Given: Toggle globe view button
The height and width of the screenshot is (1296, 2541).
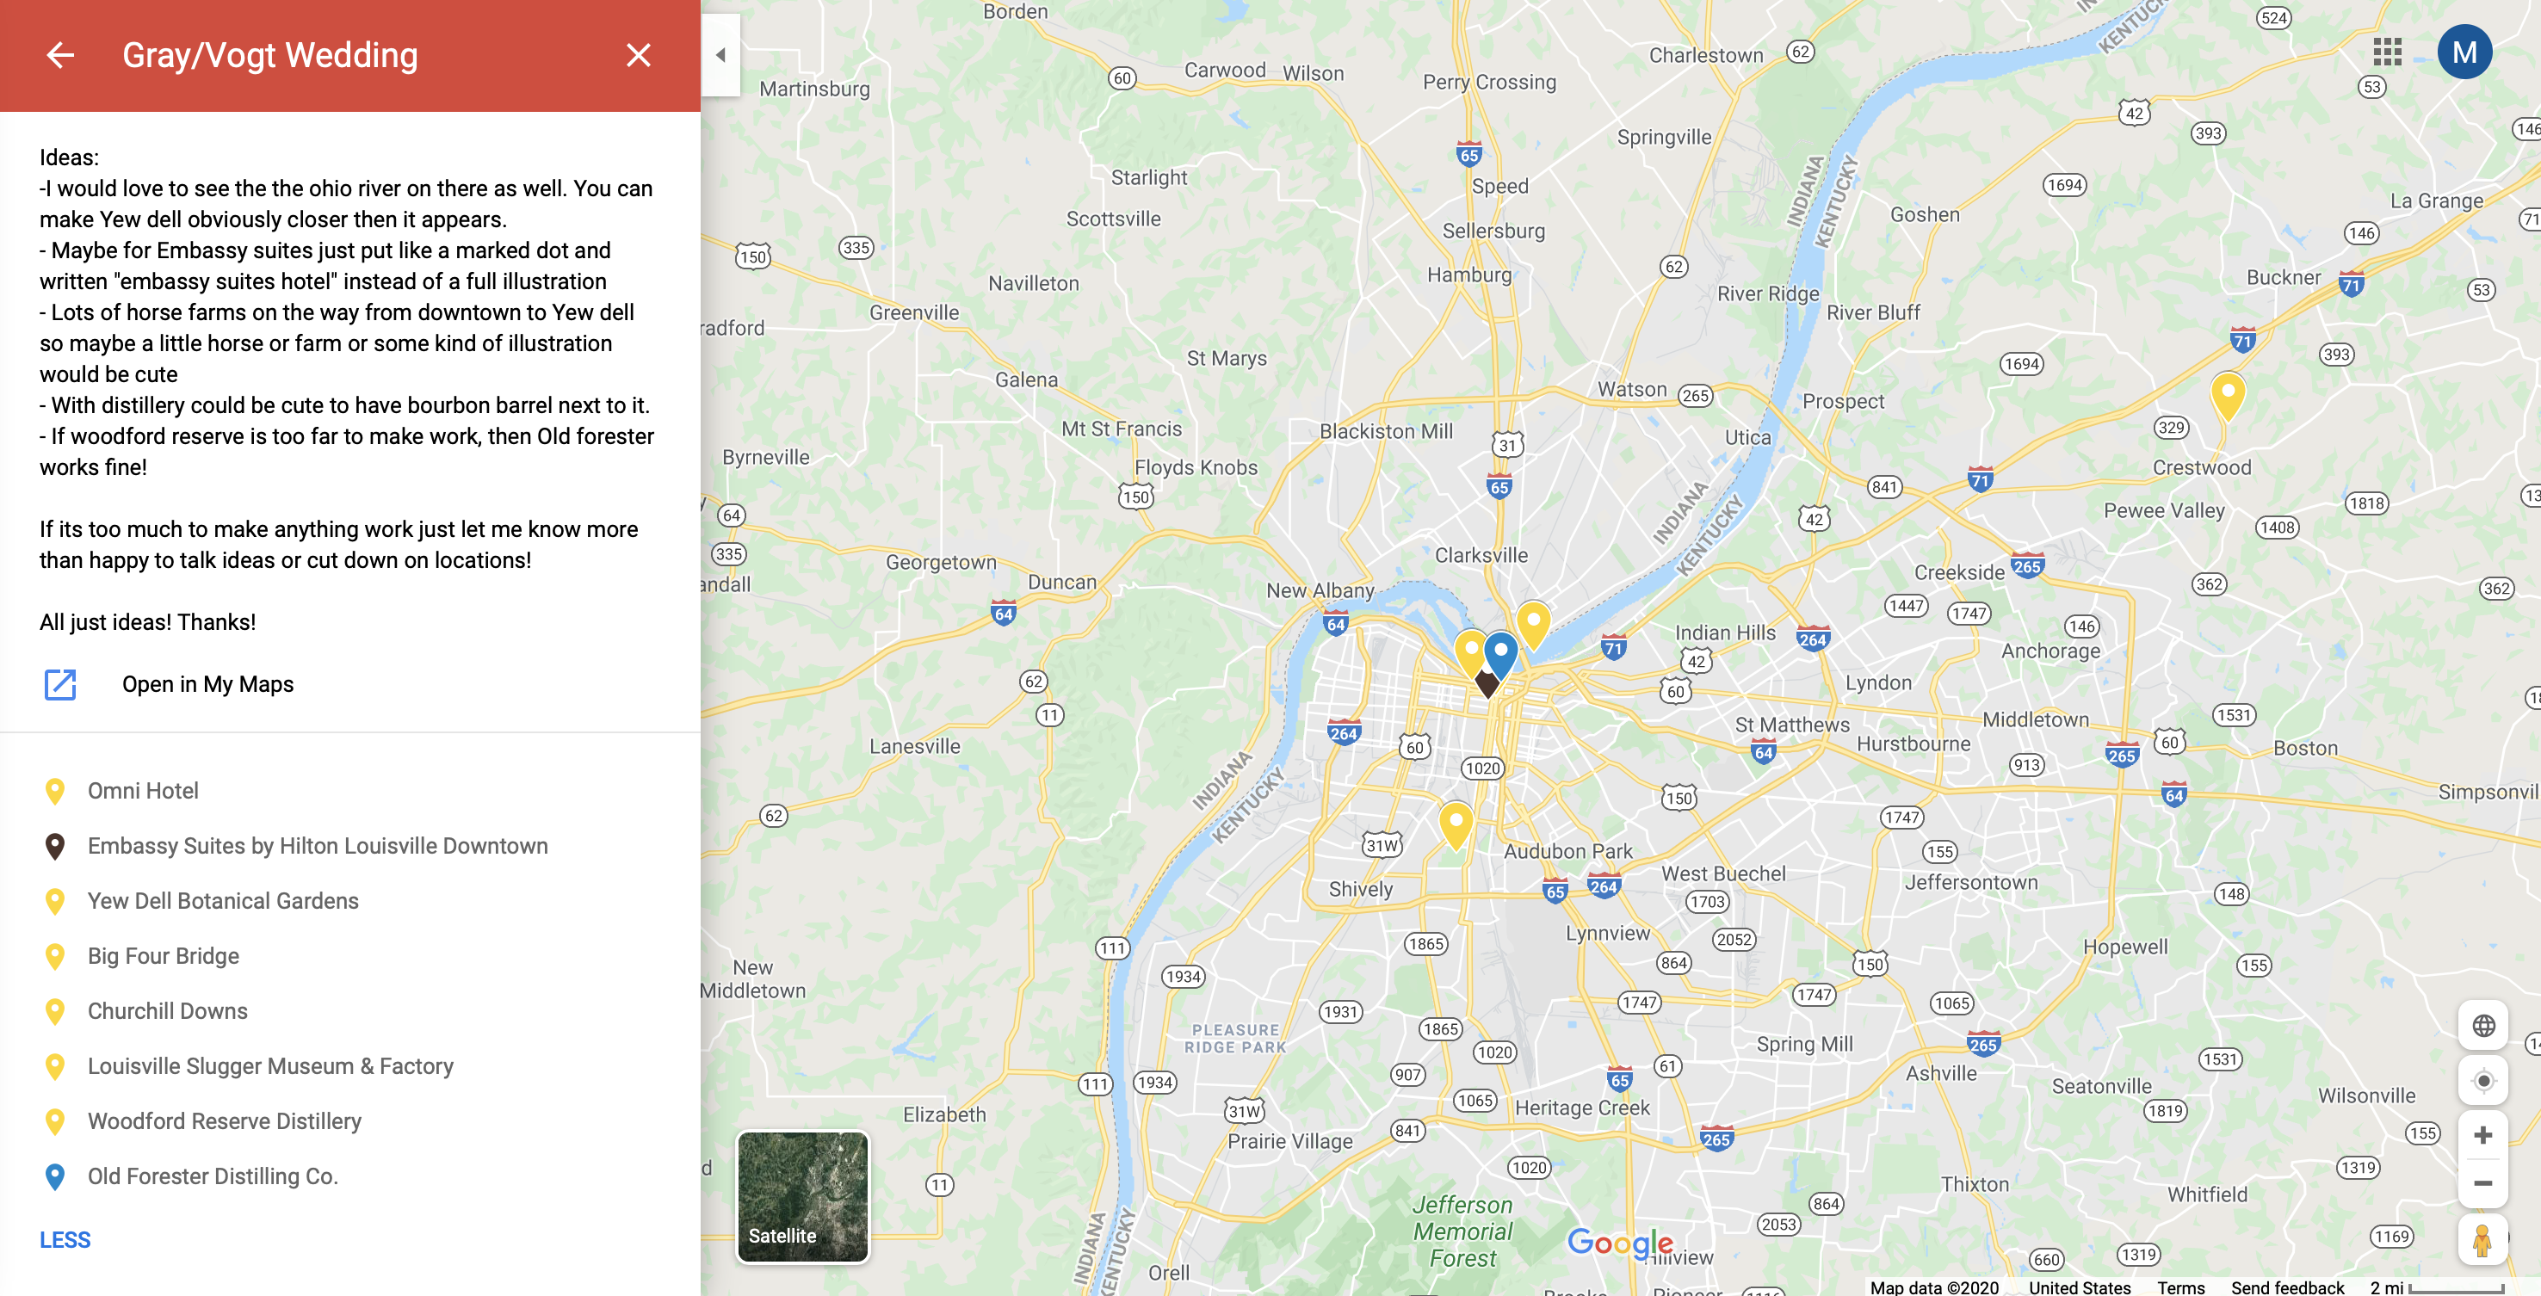Looking at the screenshot, I should [x=2482, y=1026].
